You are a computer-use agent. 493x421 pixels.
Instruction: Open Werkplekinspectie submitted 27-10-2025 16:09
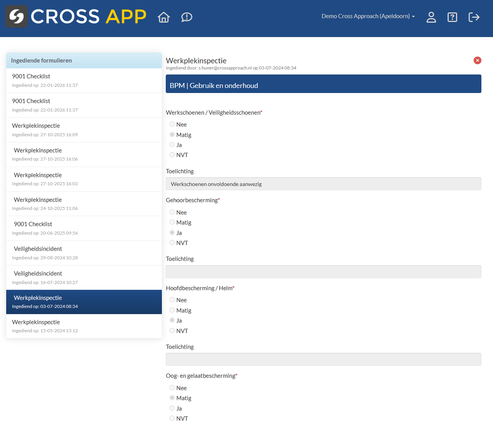84,130
